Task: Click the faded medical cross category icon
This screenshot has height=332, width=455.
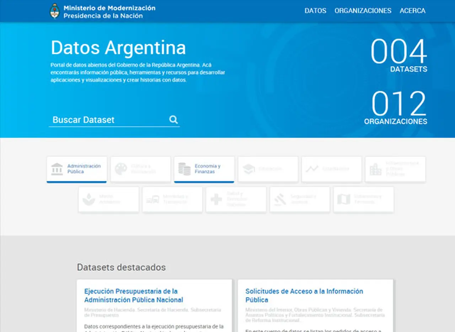Action: tap(216, 200)
